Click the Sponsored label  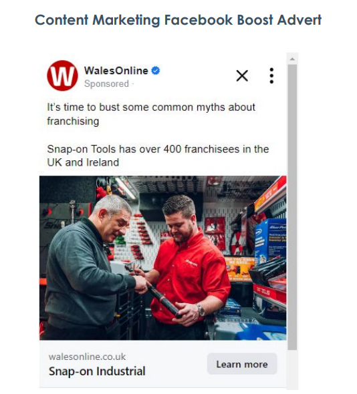[106, 84]
